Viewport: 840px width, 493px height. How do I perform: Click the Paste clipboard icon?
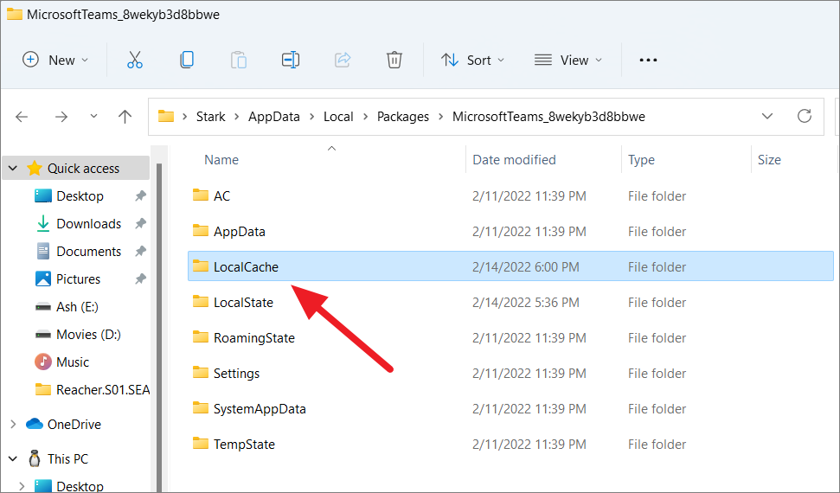pyautogui.click(x=239, y=60)
